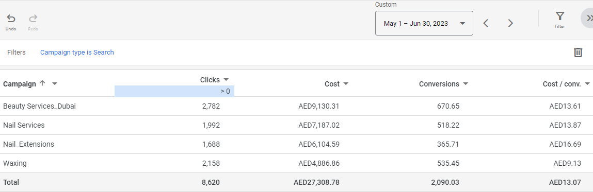Click conversions value 670.65
Viewport: 593px width, 192px height.
(x=448, y=107)
